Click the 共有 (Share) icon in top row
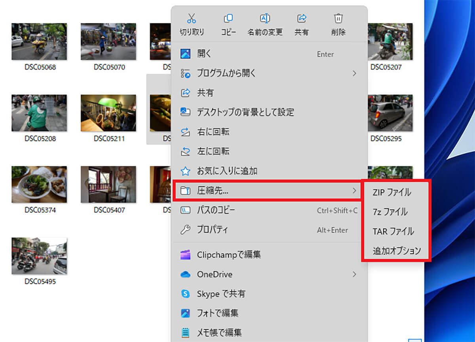Screen dimensions: 475x342 (302, 19)
